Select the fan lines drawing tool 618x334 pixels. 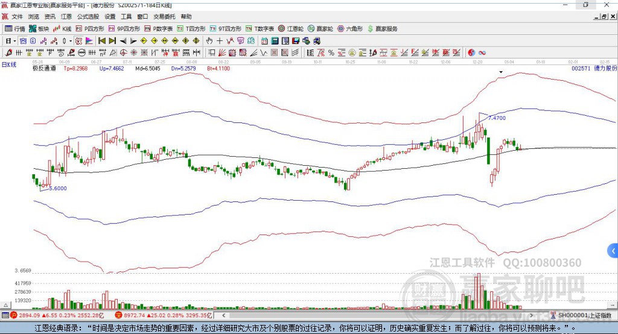point(222,52)
